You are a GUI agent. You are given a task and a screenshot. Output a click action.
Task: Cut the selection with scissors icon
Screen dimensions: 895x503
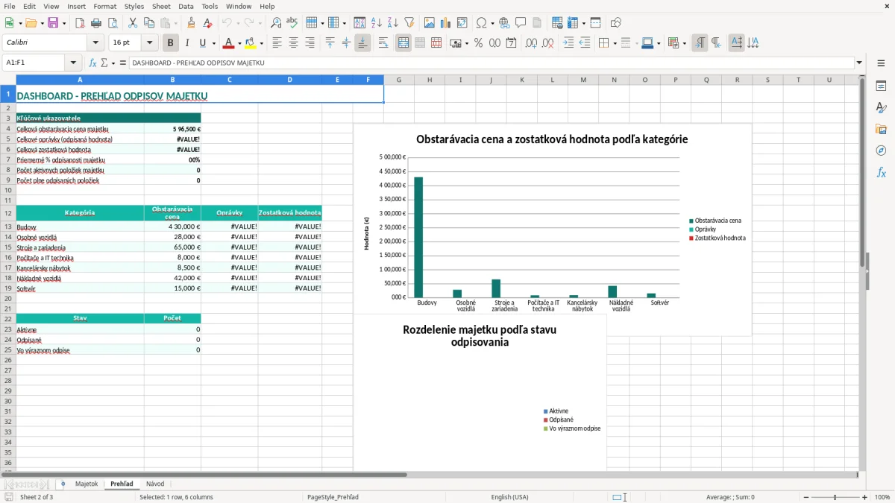(x=132, y=23)
